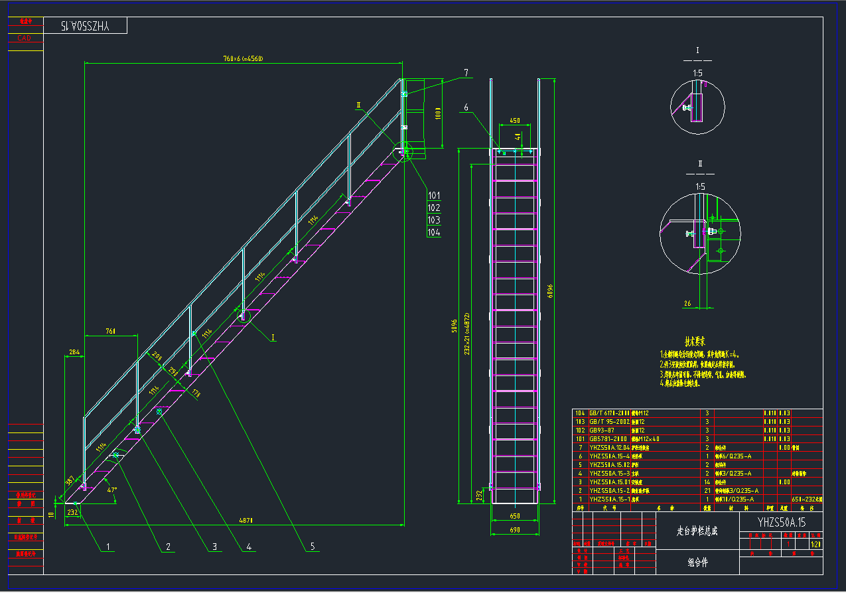Viewport: 846px width, 593px height.
Task: Click the "YHZS50A.15-4" code in row 6
Action: click(x=609, y=456)
